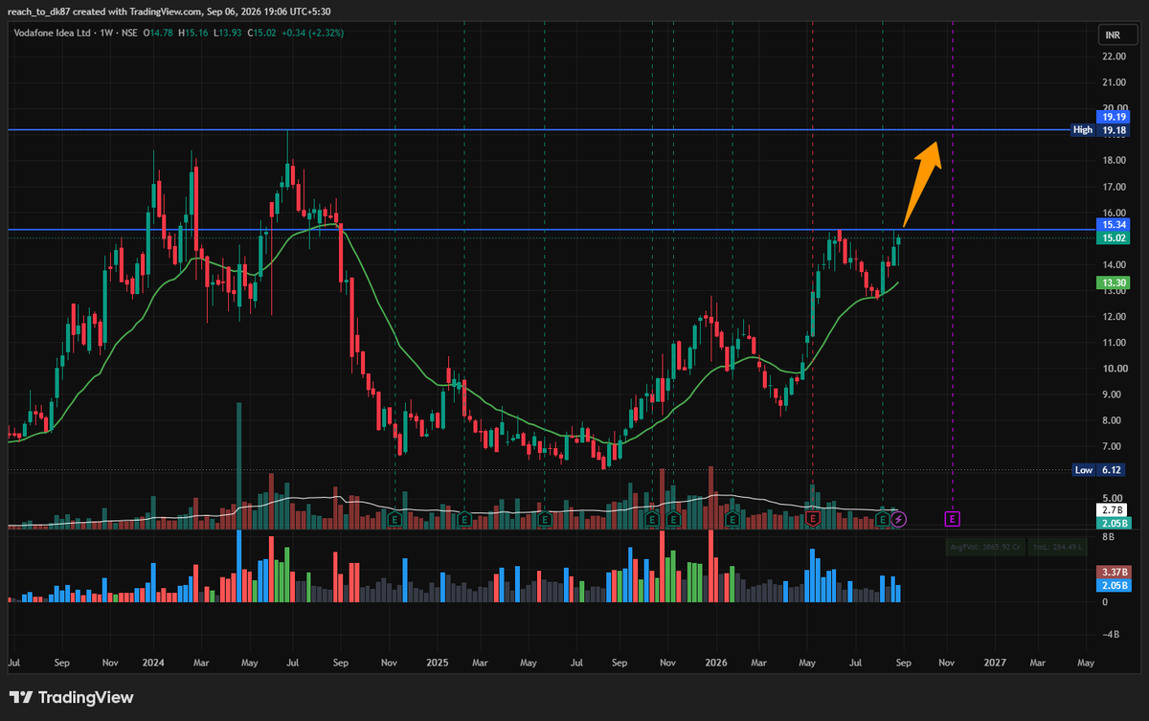Click the TradingView logo at the bottom

pos(72,697)
